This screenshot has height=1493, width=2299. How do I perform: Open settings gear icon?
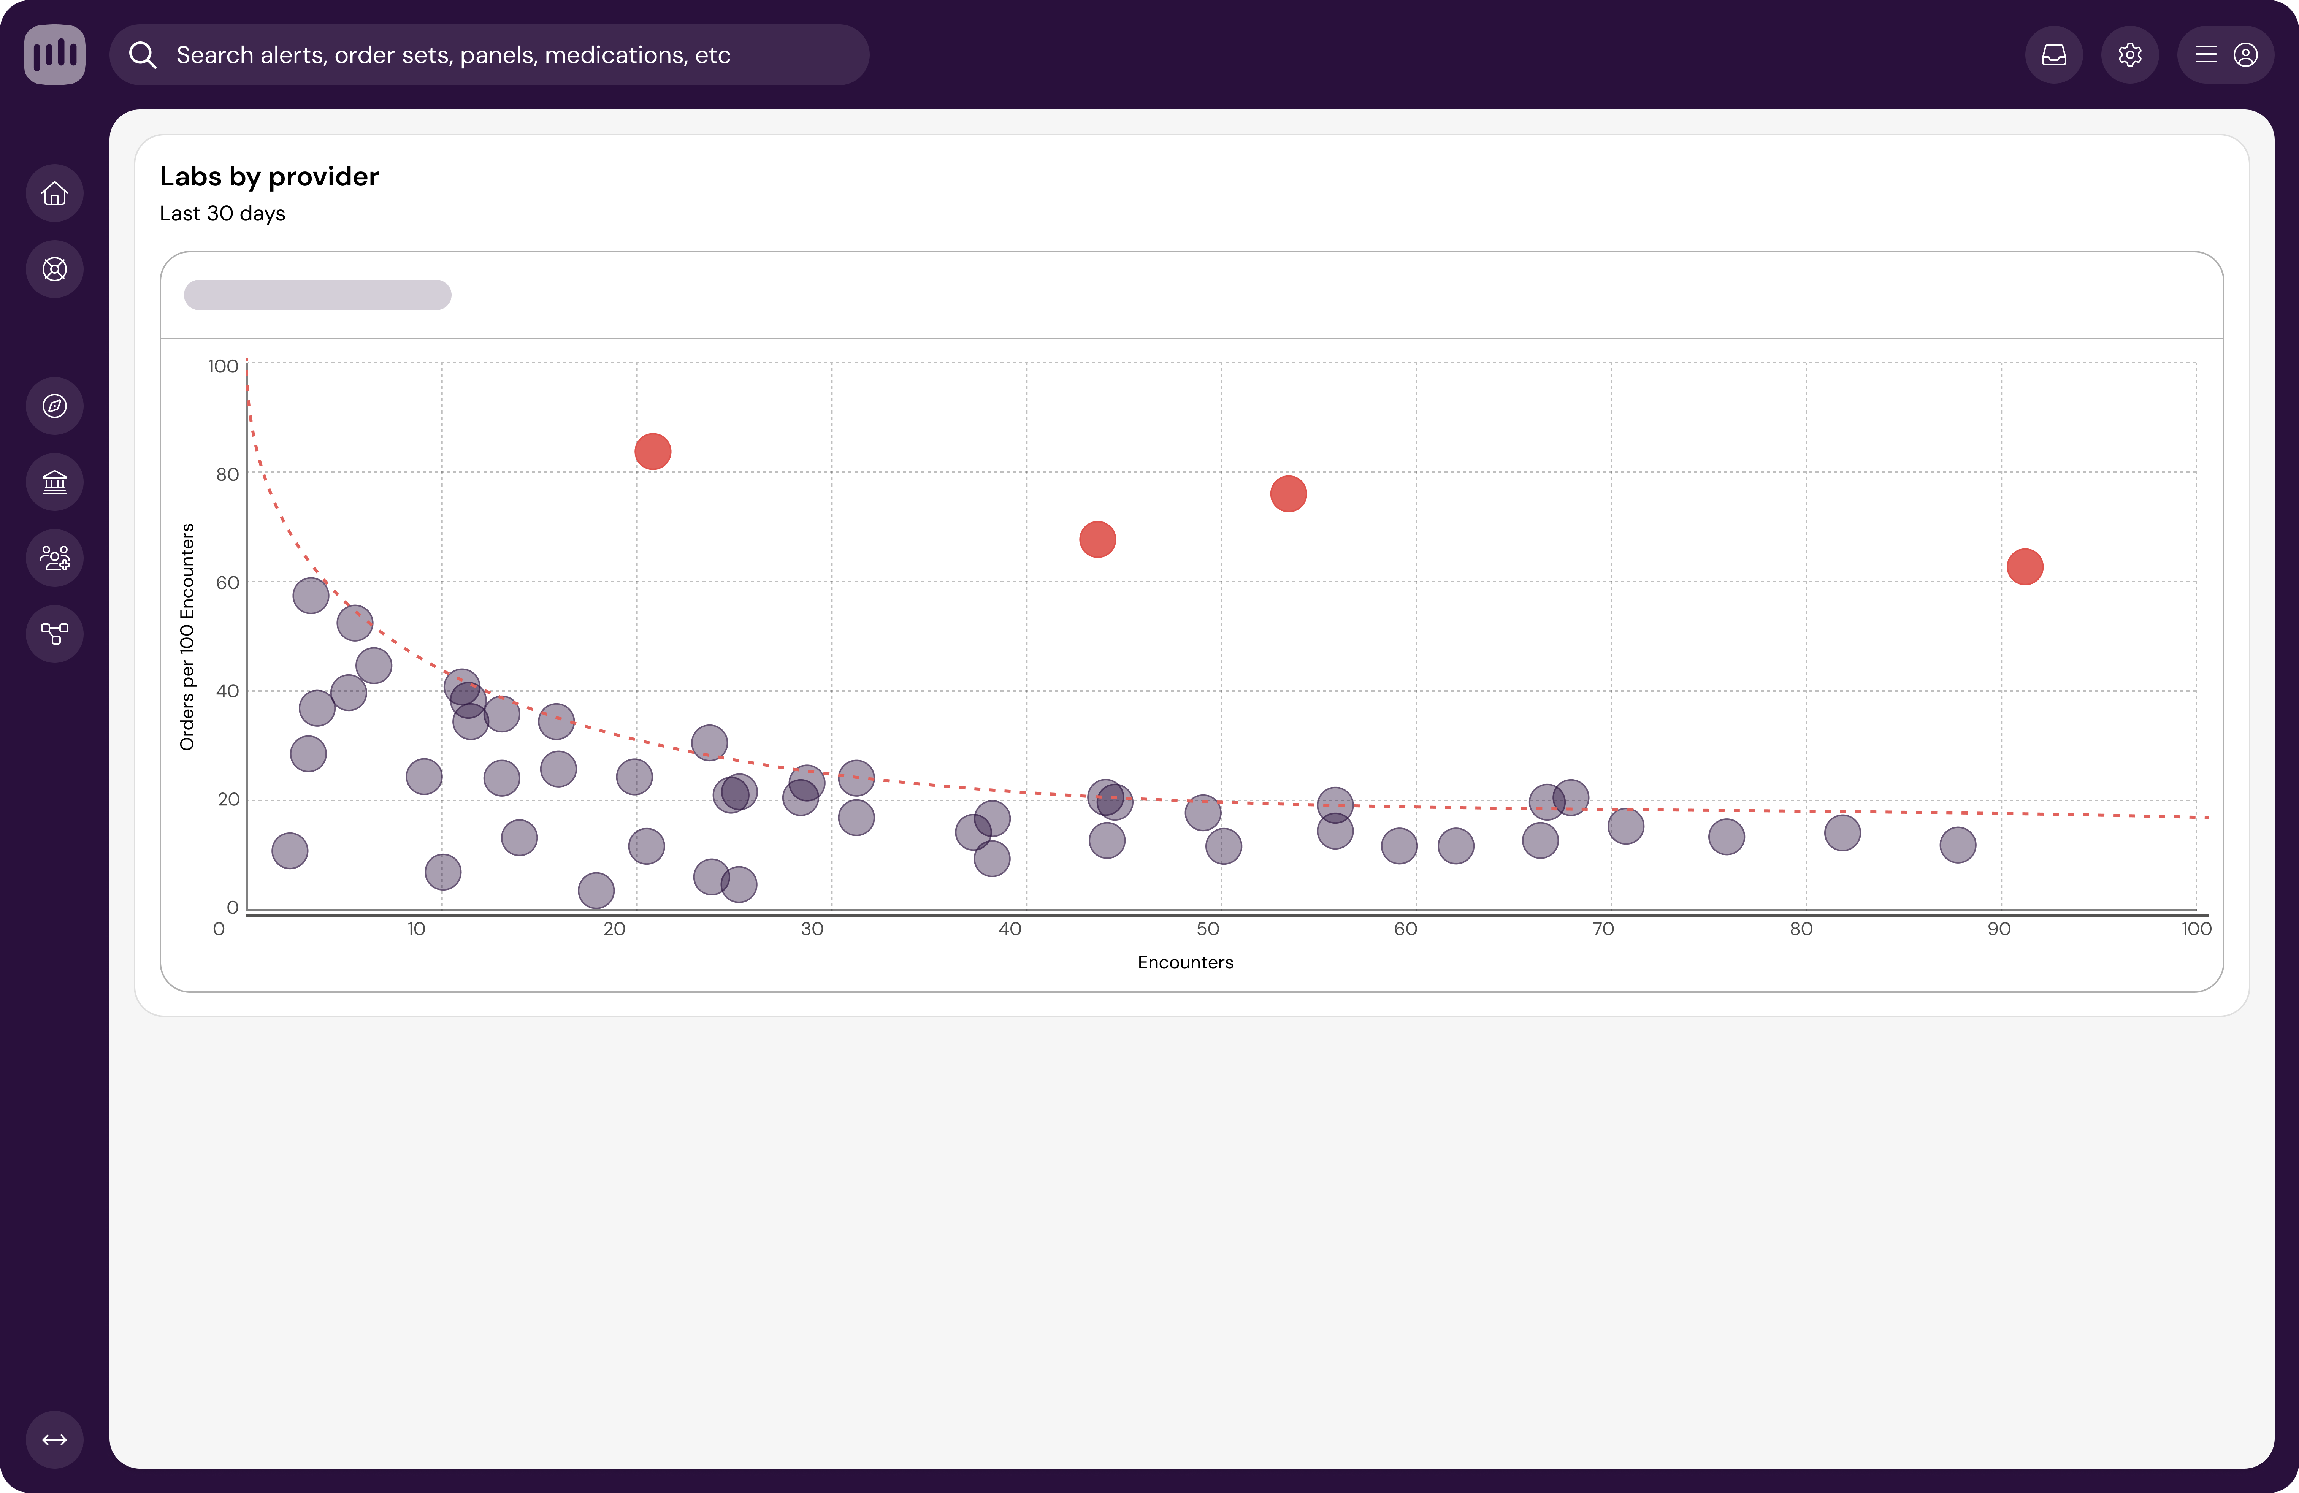point(2130,55)
